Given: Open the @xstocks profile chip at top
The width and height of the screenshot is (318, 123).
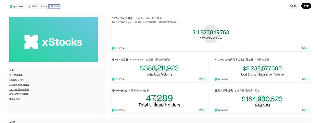Looking at the screenshot, I should 17,6.
